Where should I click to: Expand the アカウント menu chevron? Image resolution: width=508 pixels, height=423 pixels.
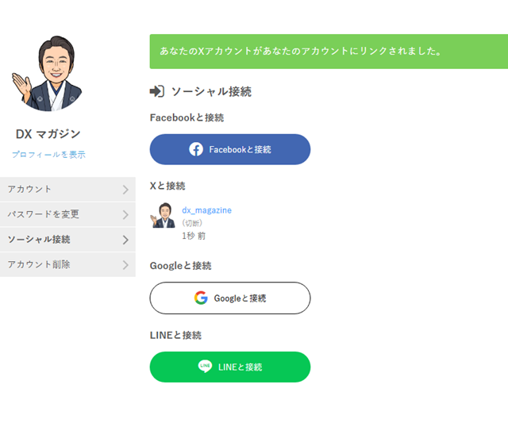click(x=125, y=190)
